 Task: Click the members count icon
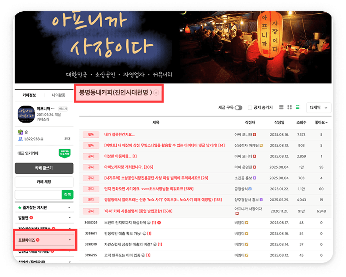tap(20, 139)
